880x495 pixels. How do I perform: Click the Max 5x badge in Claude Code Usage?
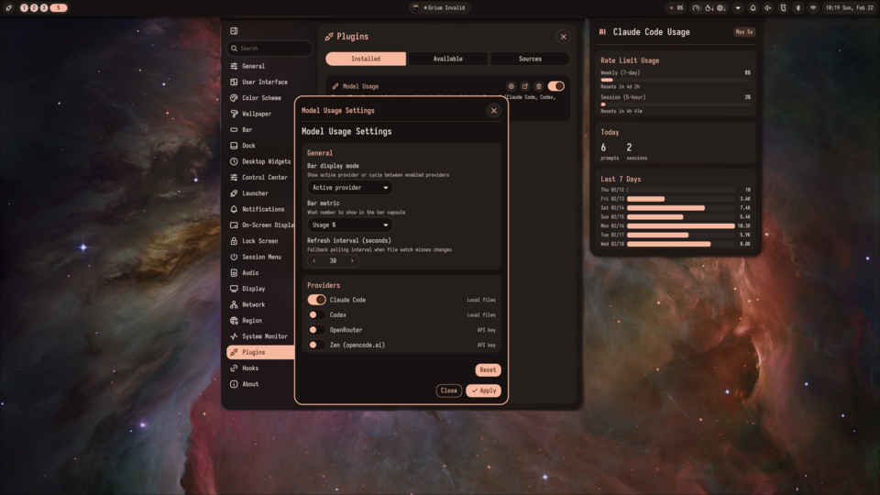point(744,32)
